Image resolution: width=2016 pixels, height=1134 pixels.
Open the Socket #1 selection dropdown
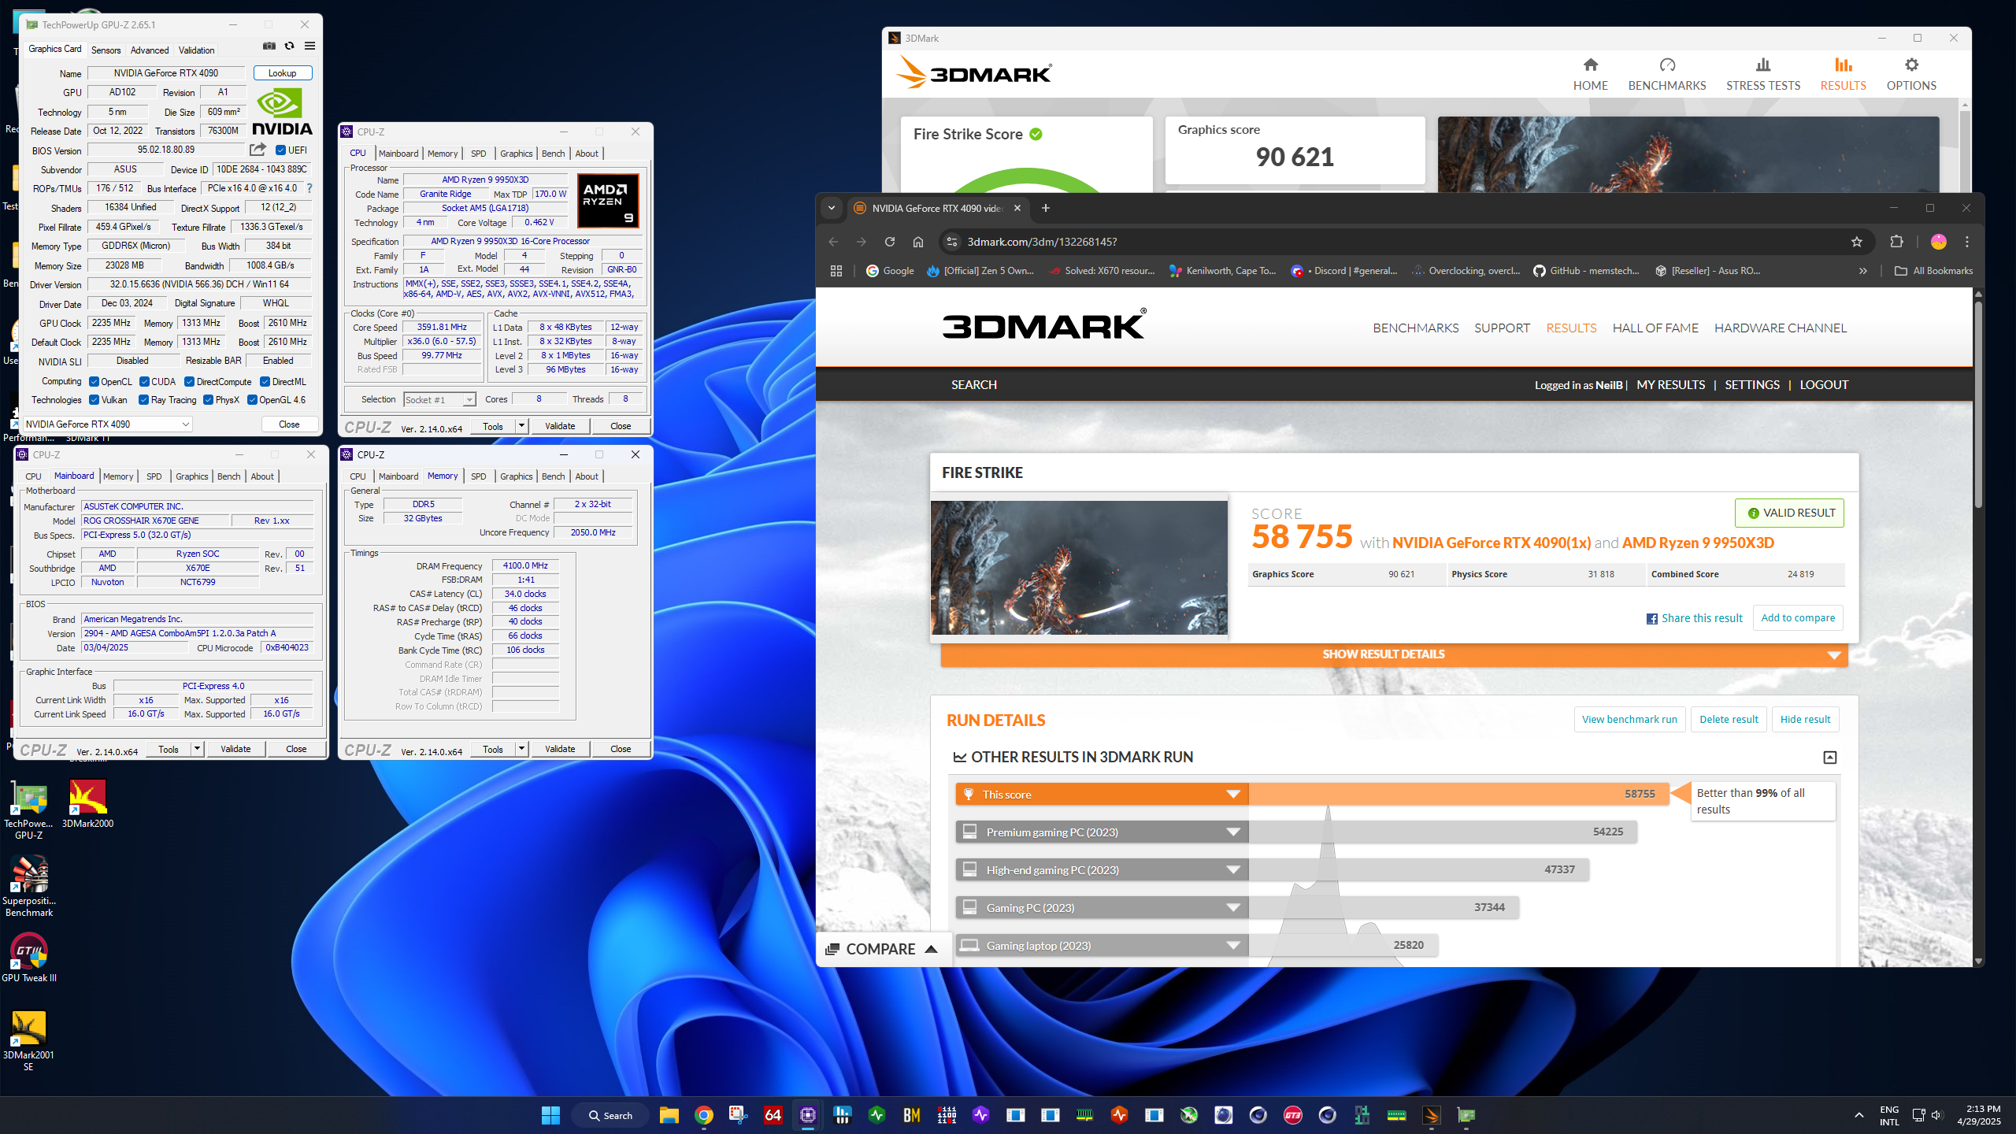440,400
